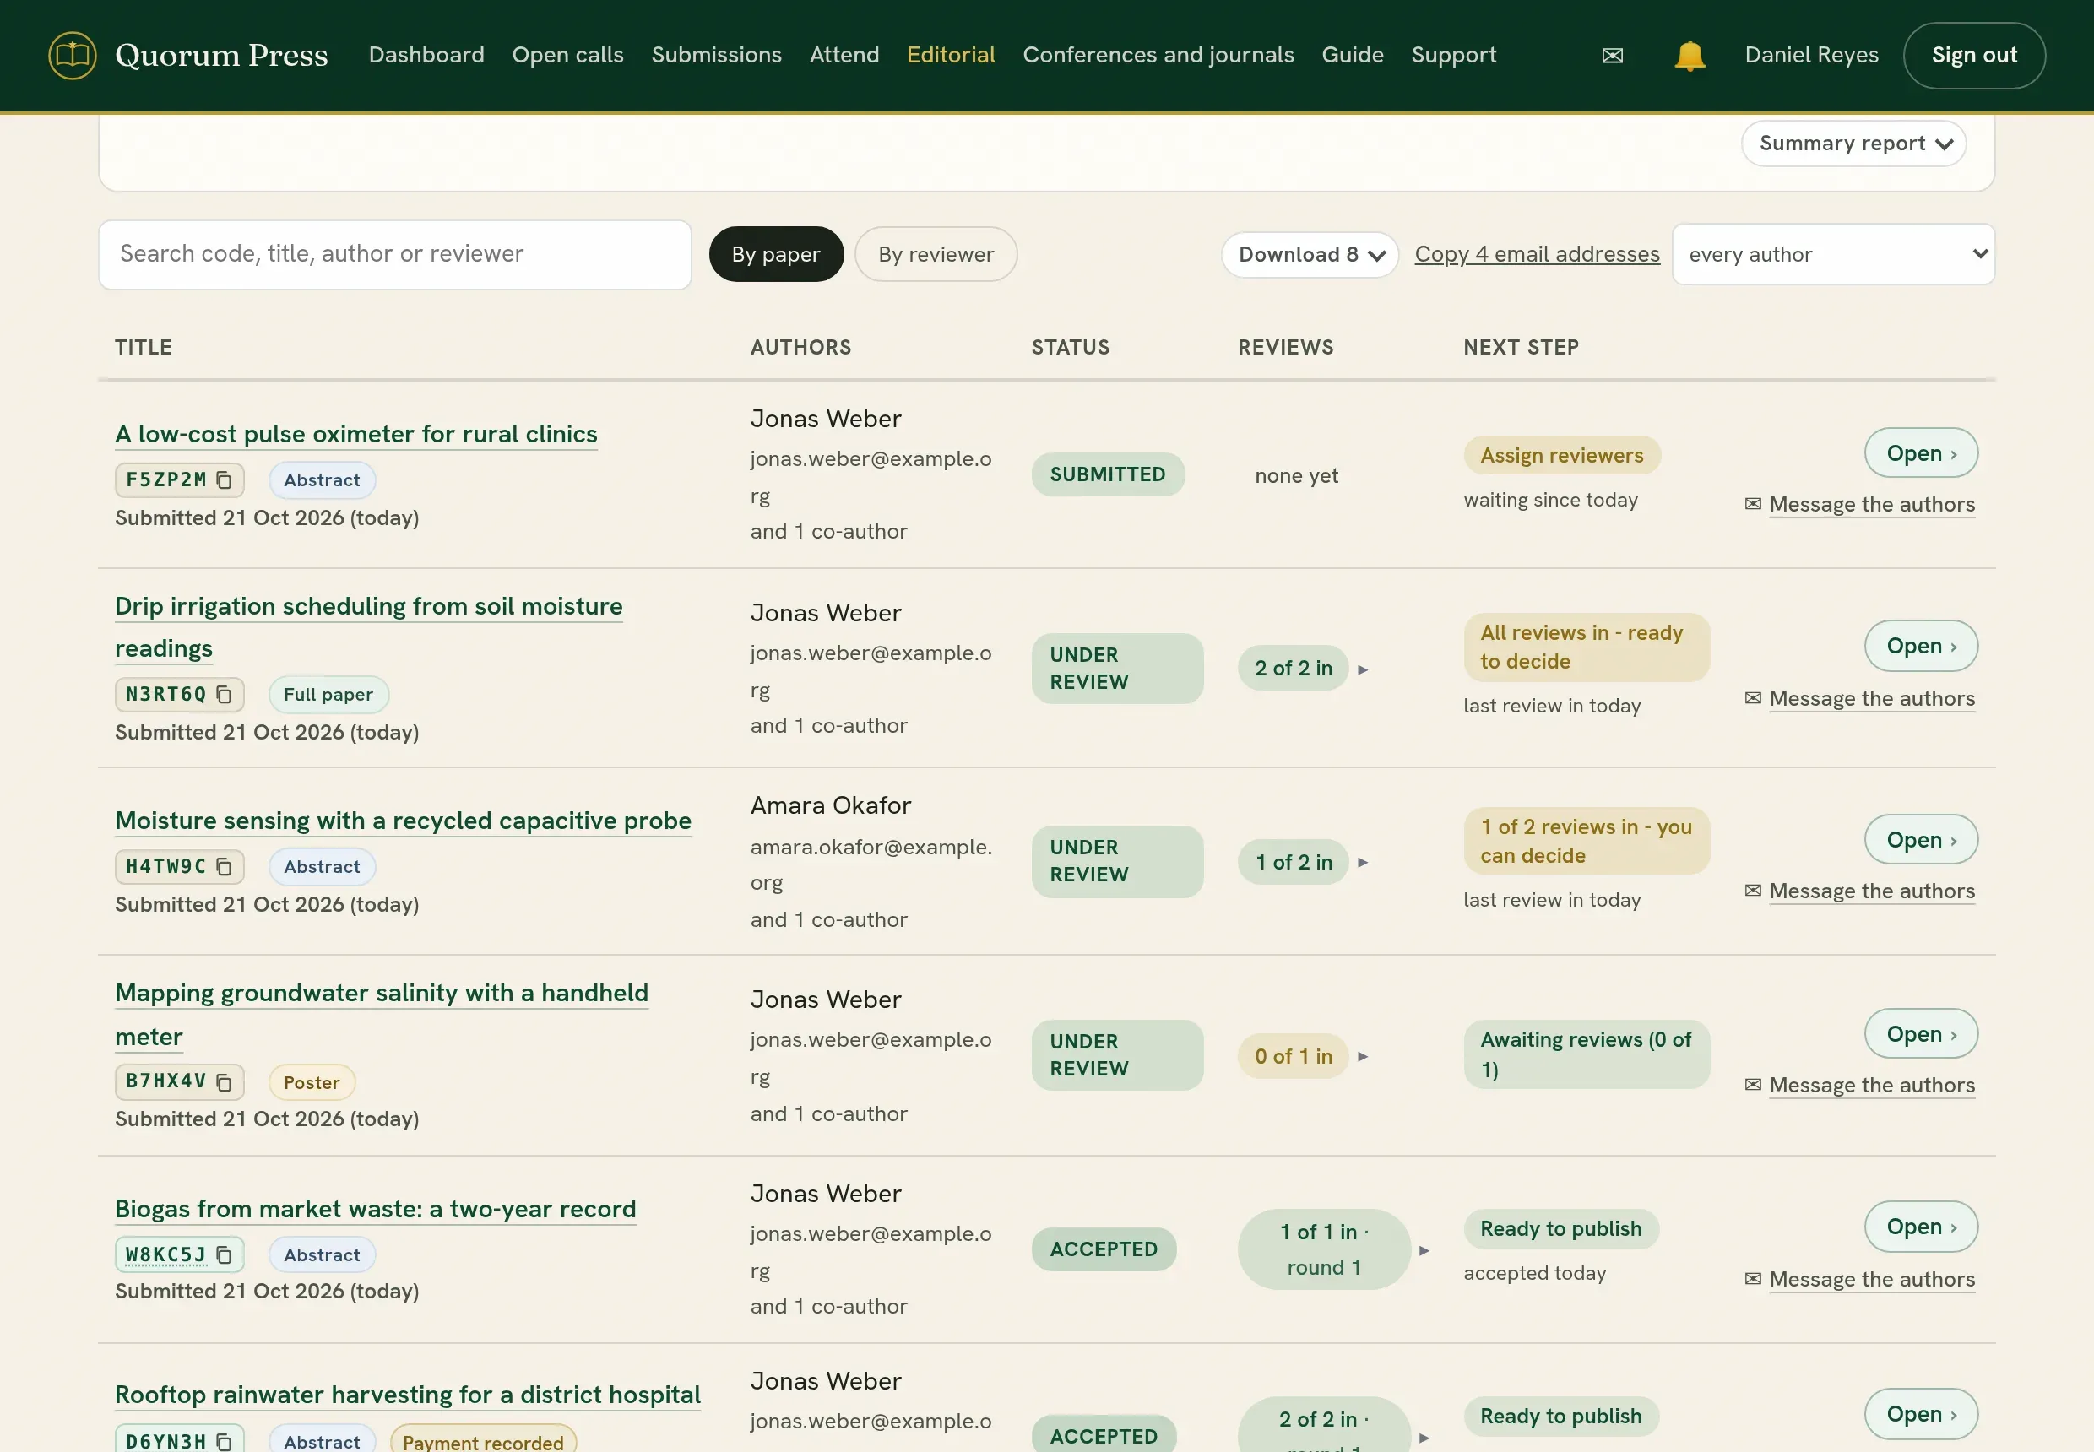
Task: Click the '1 of 1 in · round 1' pill
Action: pos(1324,1249)
